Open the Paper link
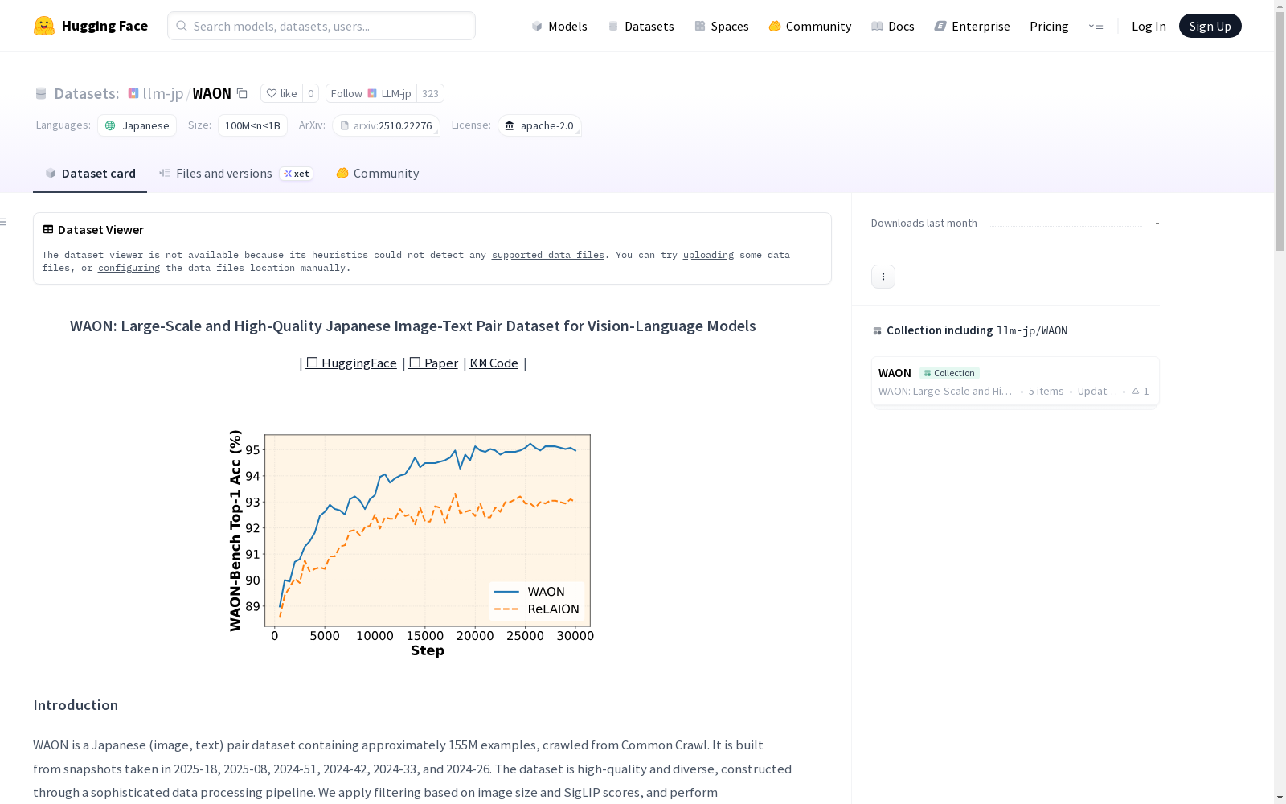This screenshot has height=804, width=1286. 433,363
